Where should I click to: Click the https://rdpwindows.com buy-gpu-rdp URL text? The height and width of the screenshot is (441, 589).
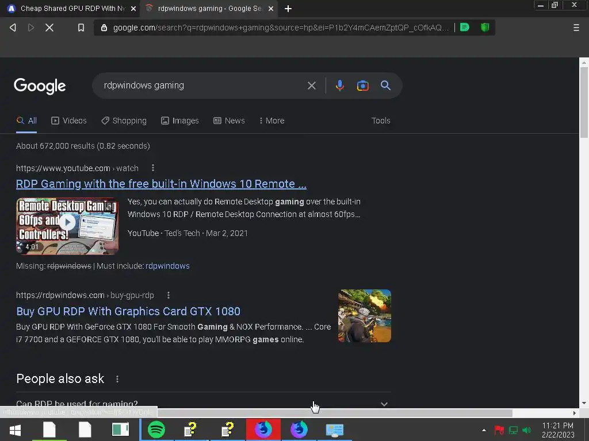(85, 295)
